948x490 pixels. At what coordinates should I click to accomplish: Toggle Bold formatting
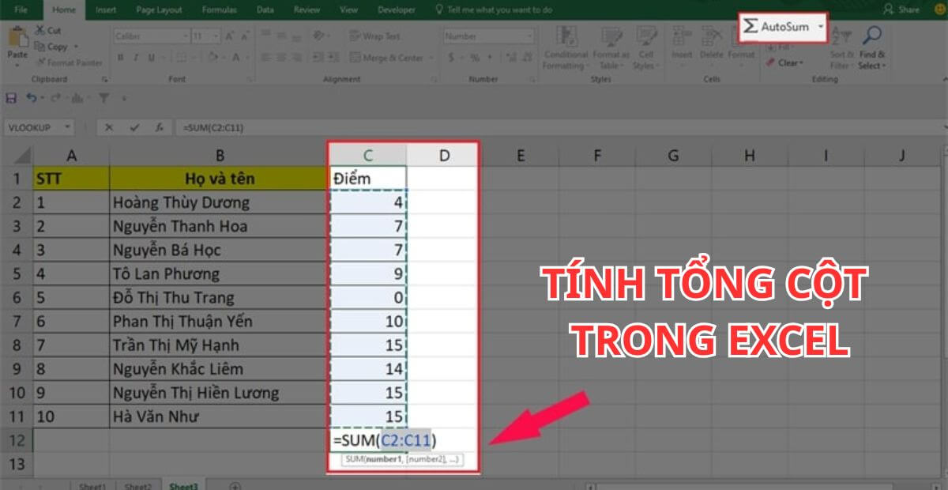121,58
